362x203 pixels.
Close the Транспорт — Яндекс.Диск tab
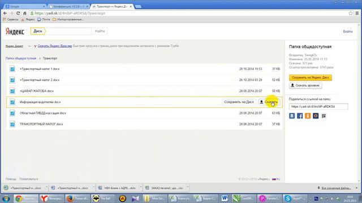(131, 7)
